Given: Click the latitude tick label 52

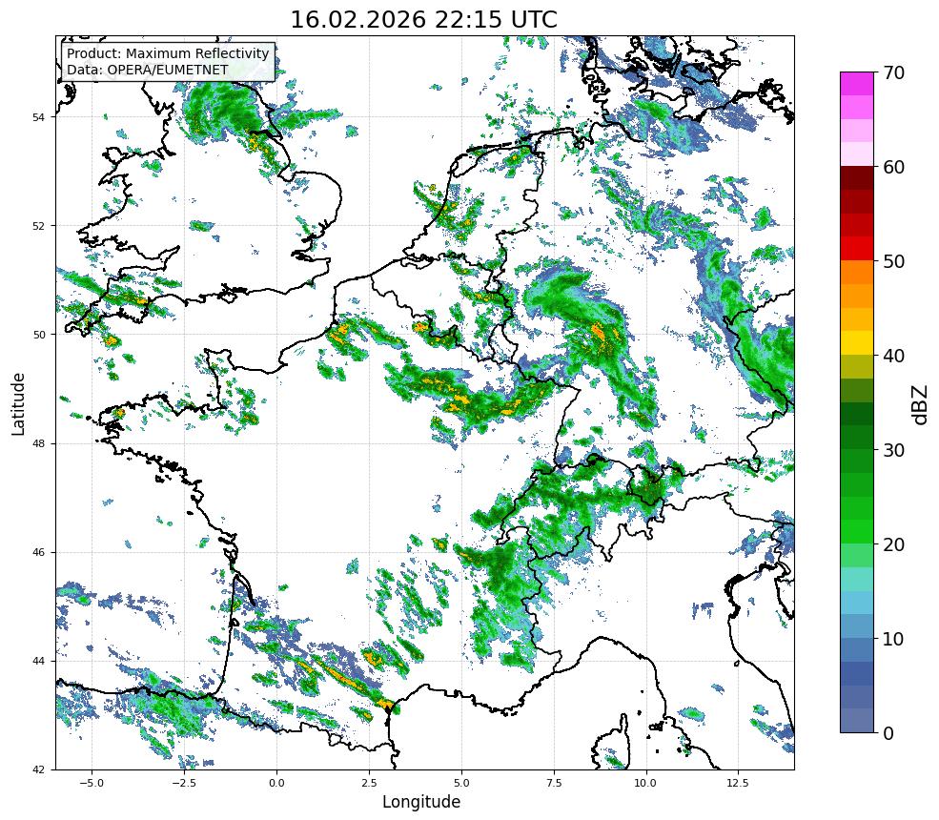Looking at the screenshot, I should pyautogui.click(x=38, y=226).
